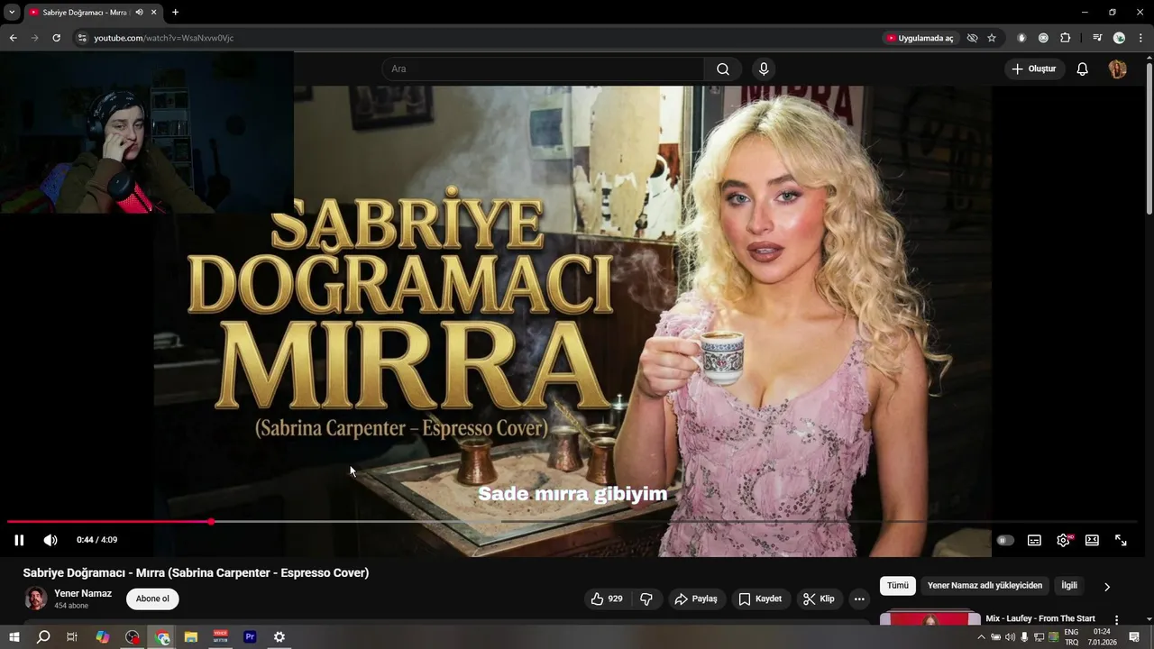Screen dimensions: 1154x649
Task: Subscribe using the Abone ol button
Action: click(x=152, y=599)
